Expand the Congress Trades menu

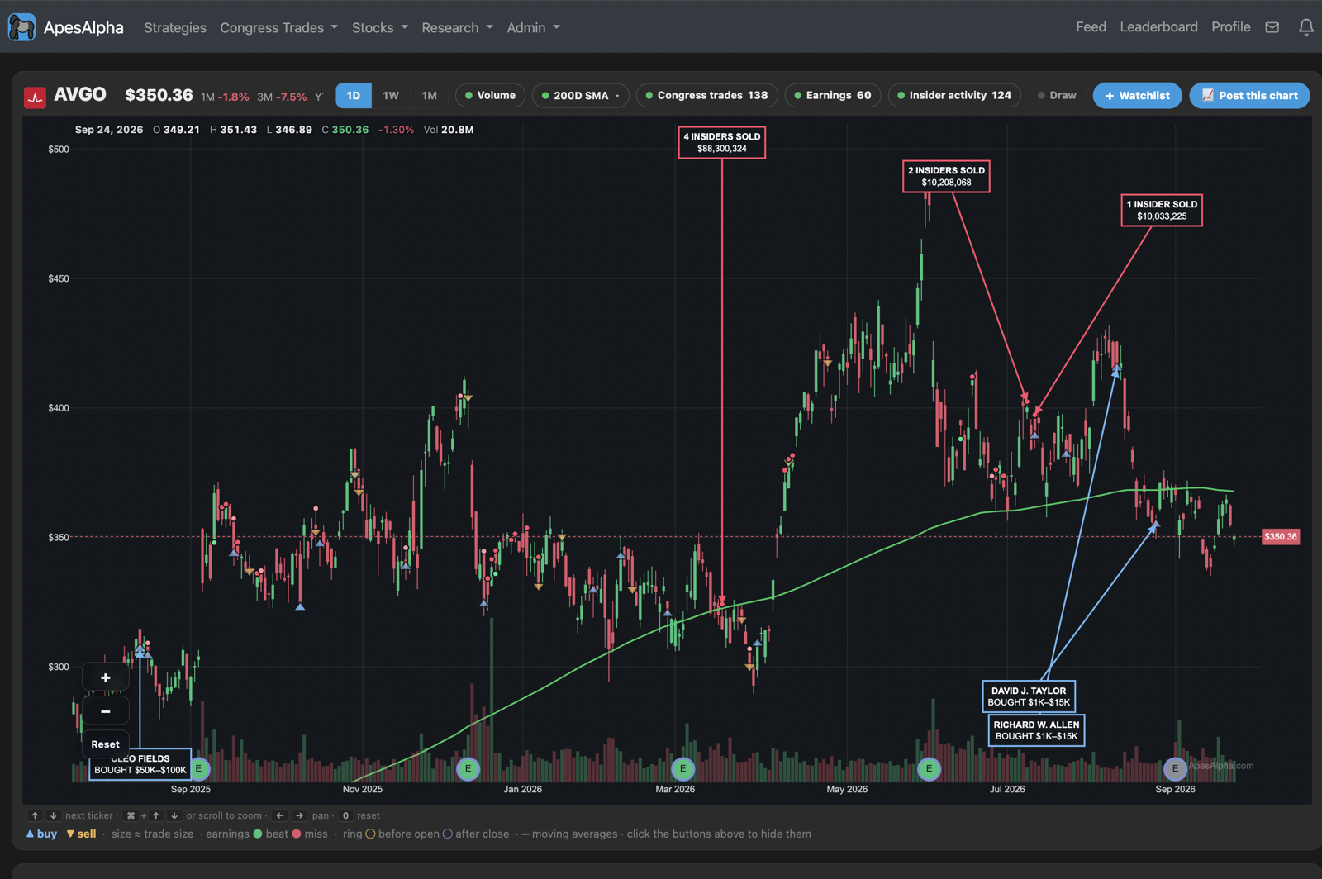[278, 27]
